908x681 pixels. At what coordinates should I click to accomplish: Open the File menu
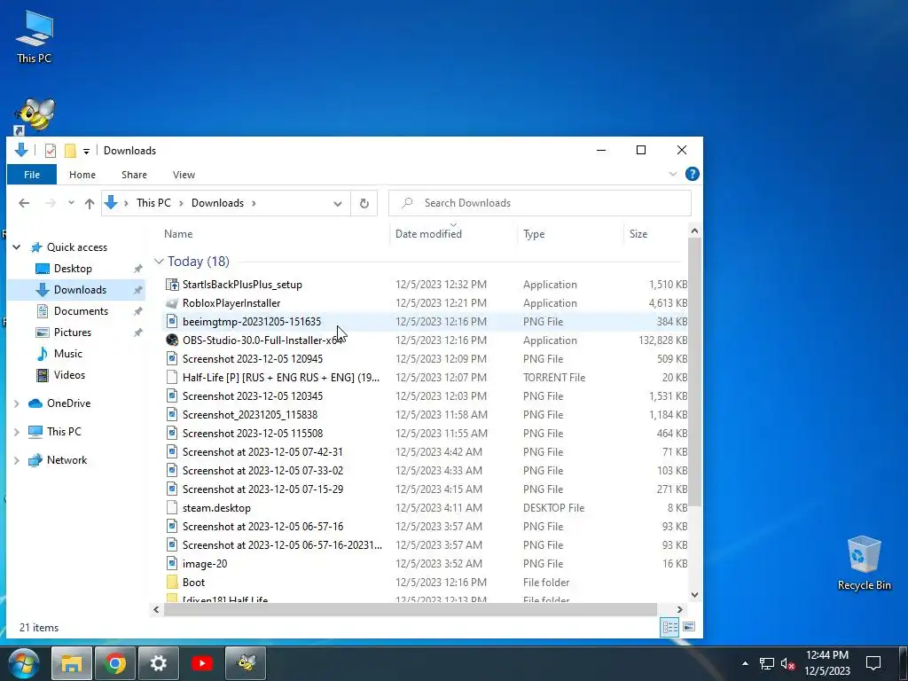[32, 175]
